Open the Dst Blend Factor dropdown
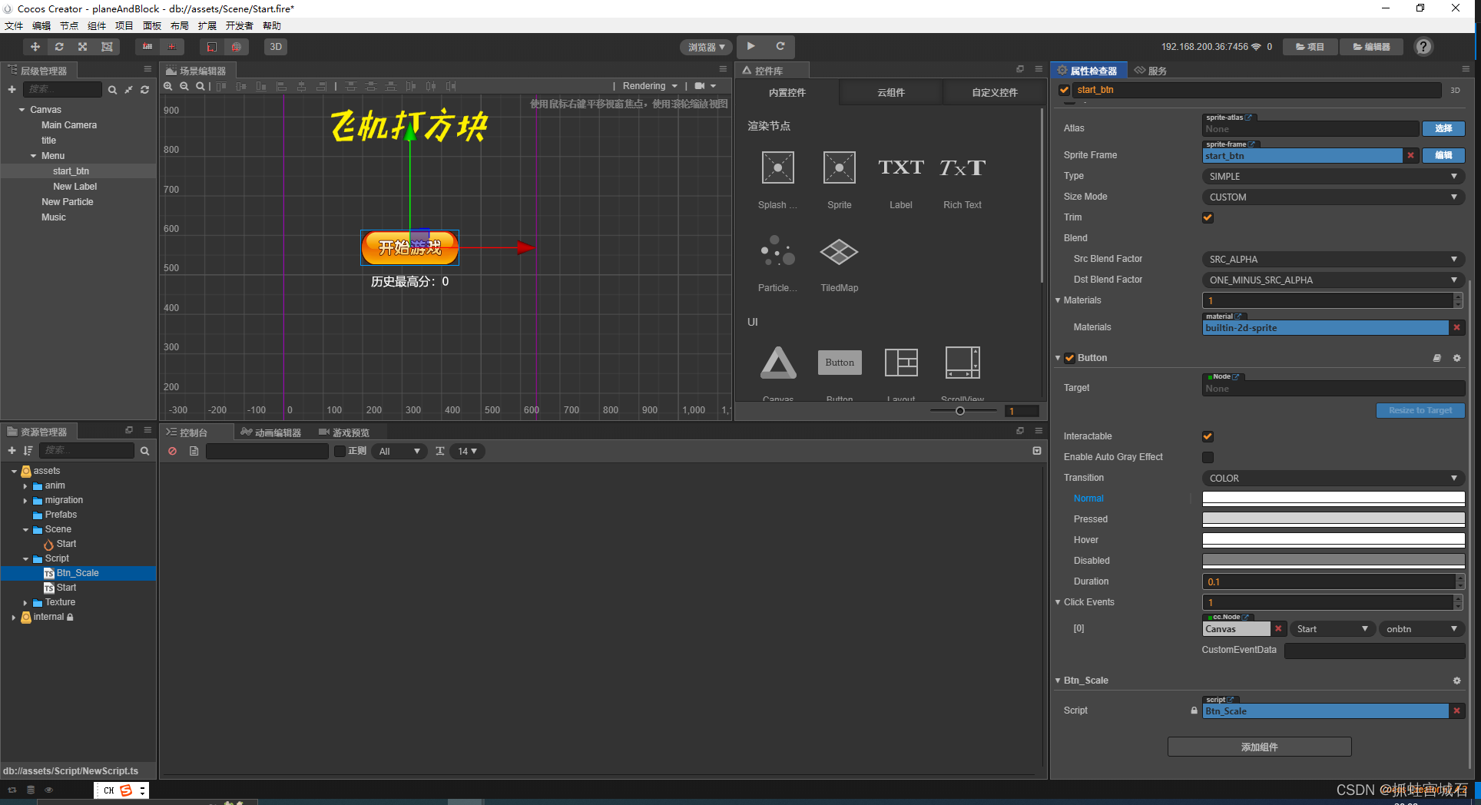Screen dimensions: 1481x805 pyautogui.click(x=1333, y=280)
